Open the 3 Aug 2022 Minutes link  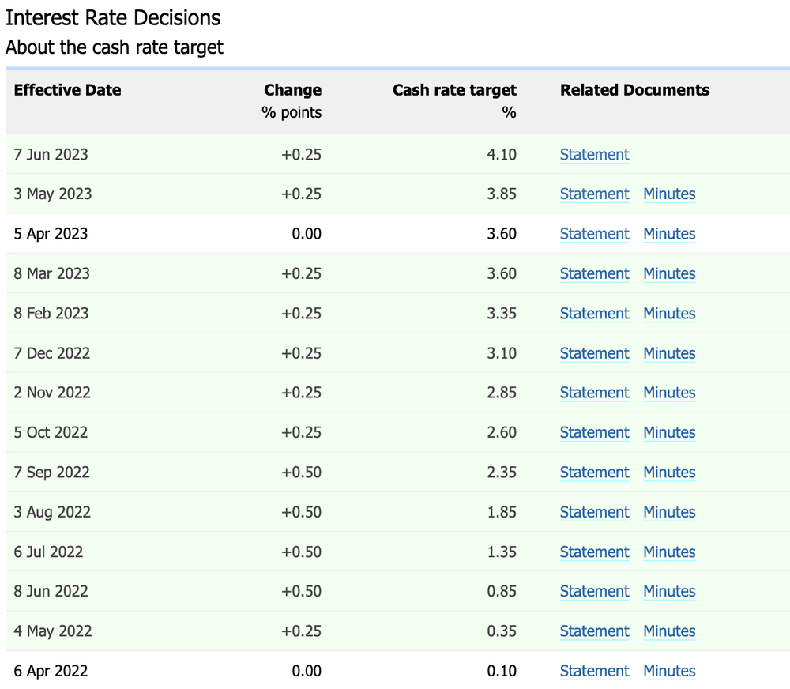coord(670,512)
